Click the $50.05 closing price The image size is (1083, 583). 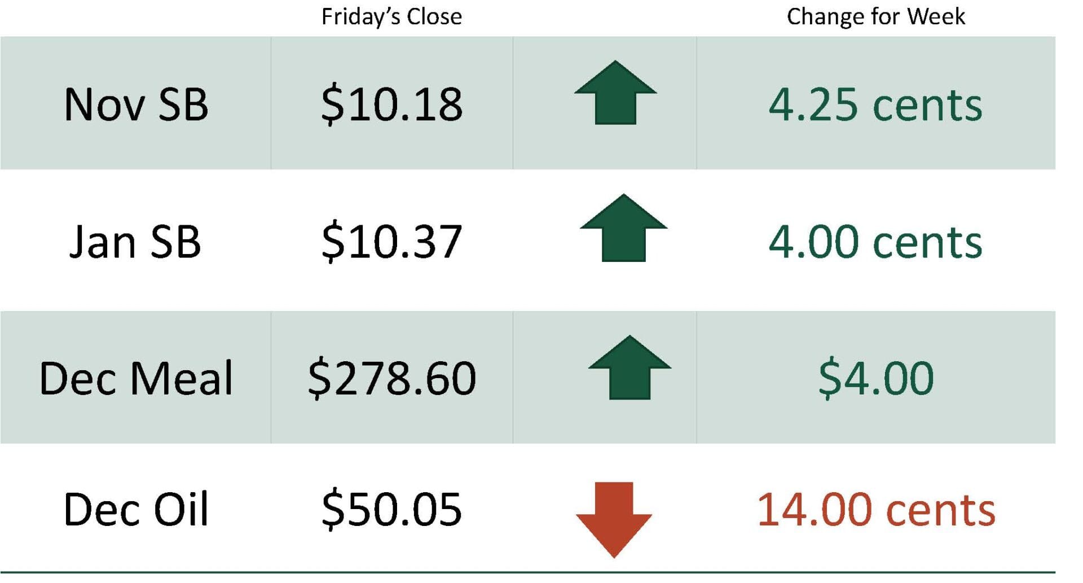tap(391, 510)
